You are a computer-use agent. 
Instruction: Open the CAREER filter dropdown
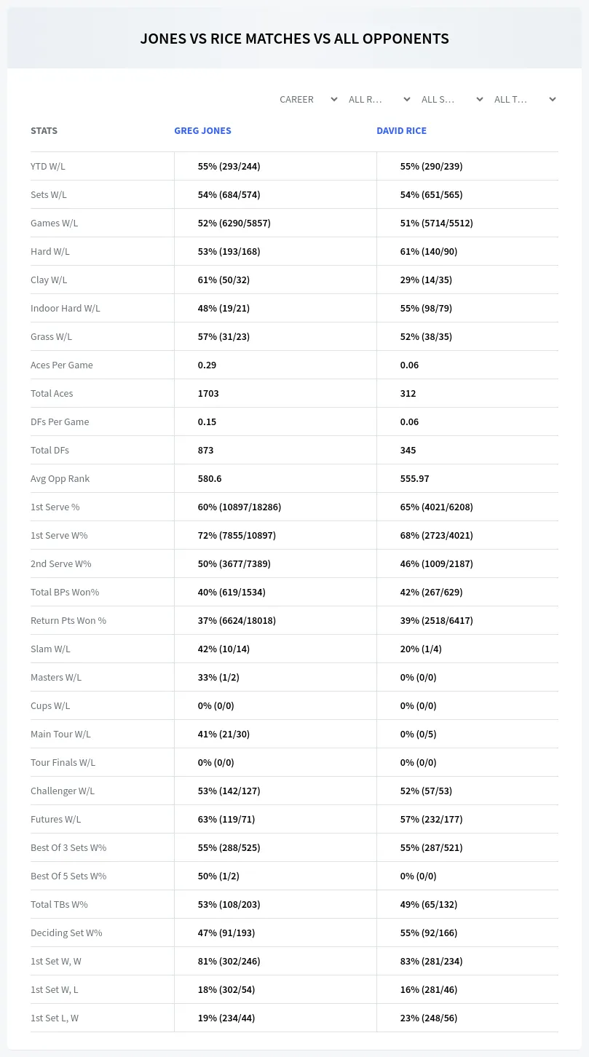pos(307,99)
